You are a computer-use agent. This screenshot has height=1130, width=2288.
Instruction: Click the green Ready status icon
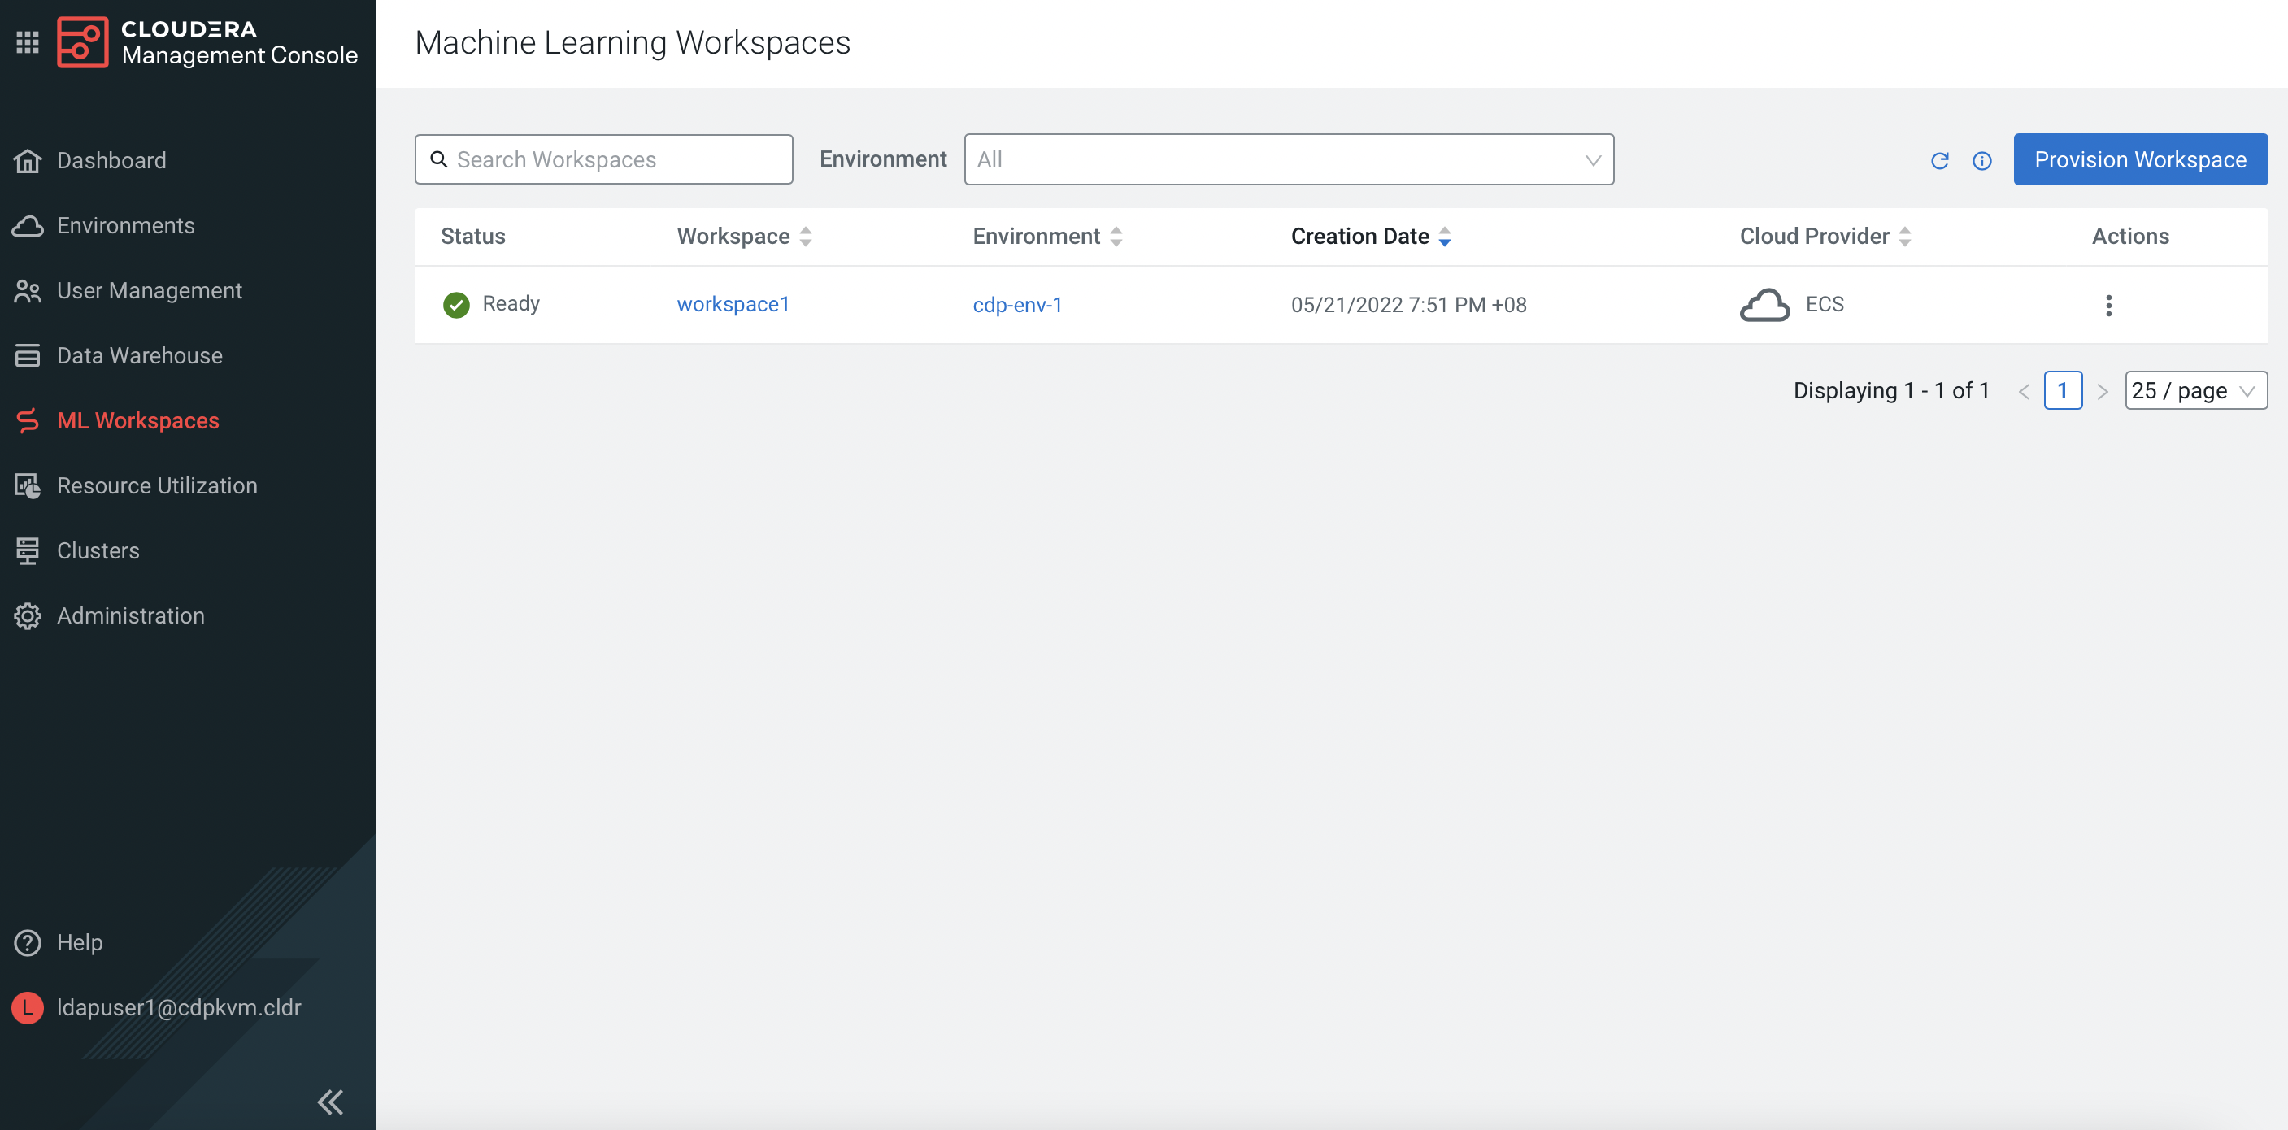click(x=455, y=305)
